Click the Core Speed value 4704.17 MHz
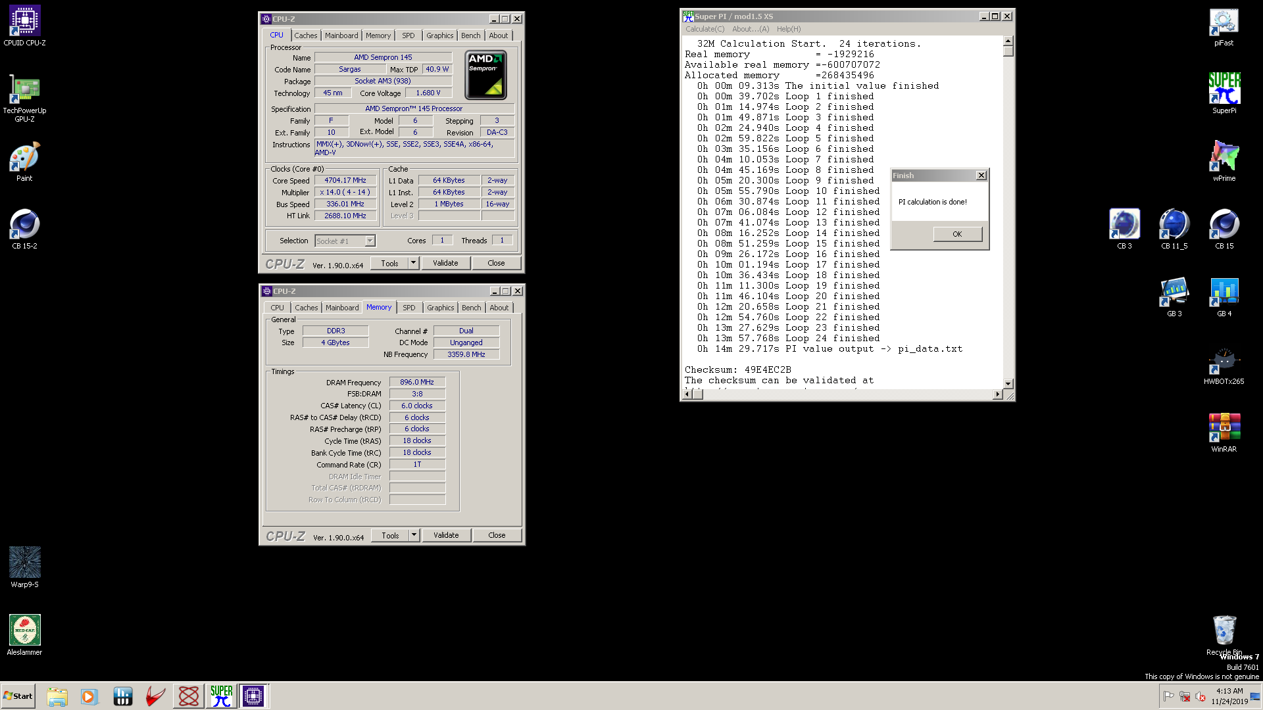Image resolution: width=1263 pixels, height=710 pixels. 345,180
